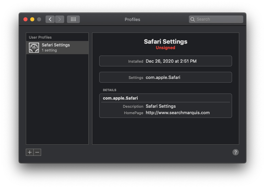Click the Profiles window title

click(x=132, y=20)
